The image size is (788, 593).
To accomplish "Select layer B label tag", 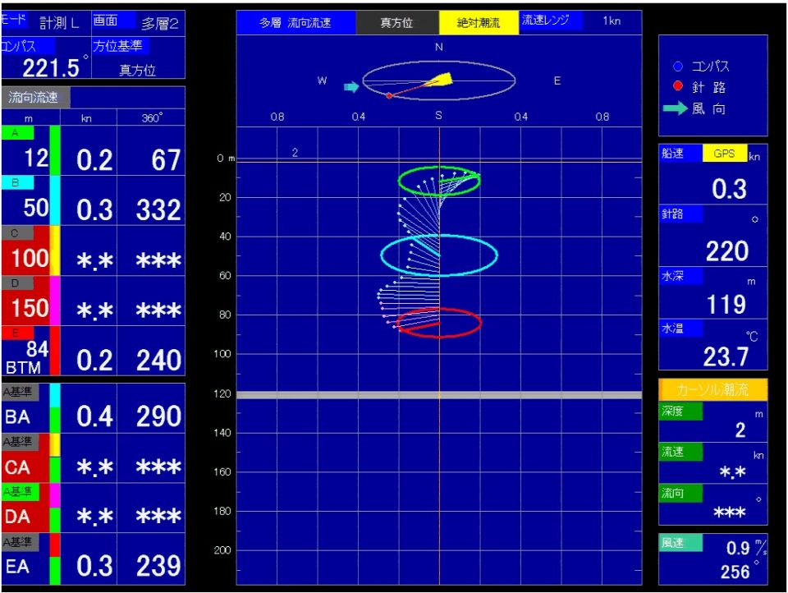I will (x=17, y=182).
